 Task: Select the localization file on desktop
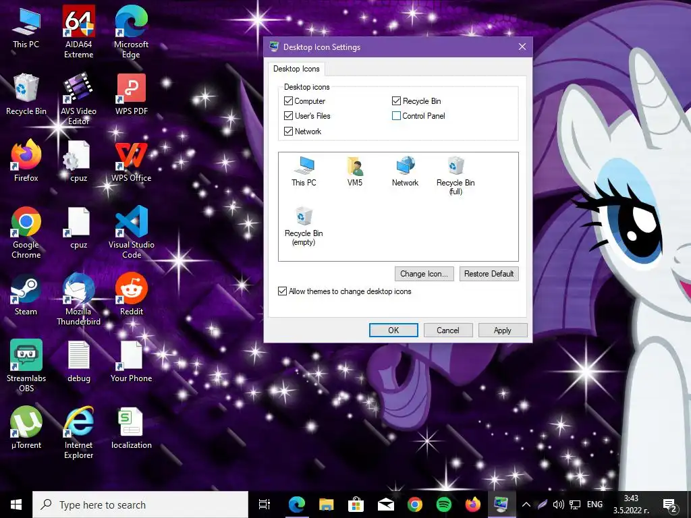(132, 428)
